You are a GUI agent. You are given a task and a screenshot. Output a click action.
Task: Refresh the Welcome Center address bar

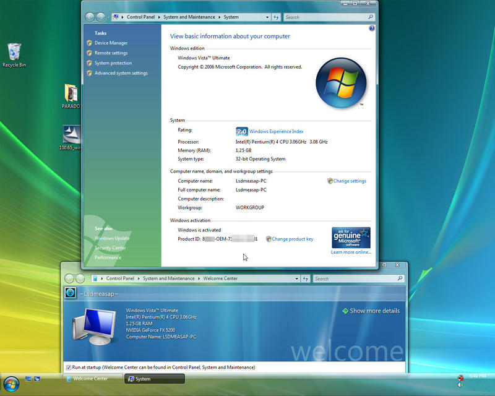[305, 278]
